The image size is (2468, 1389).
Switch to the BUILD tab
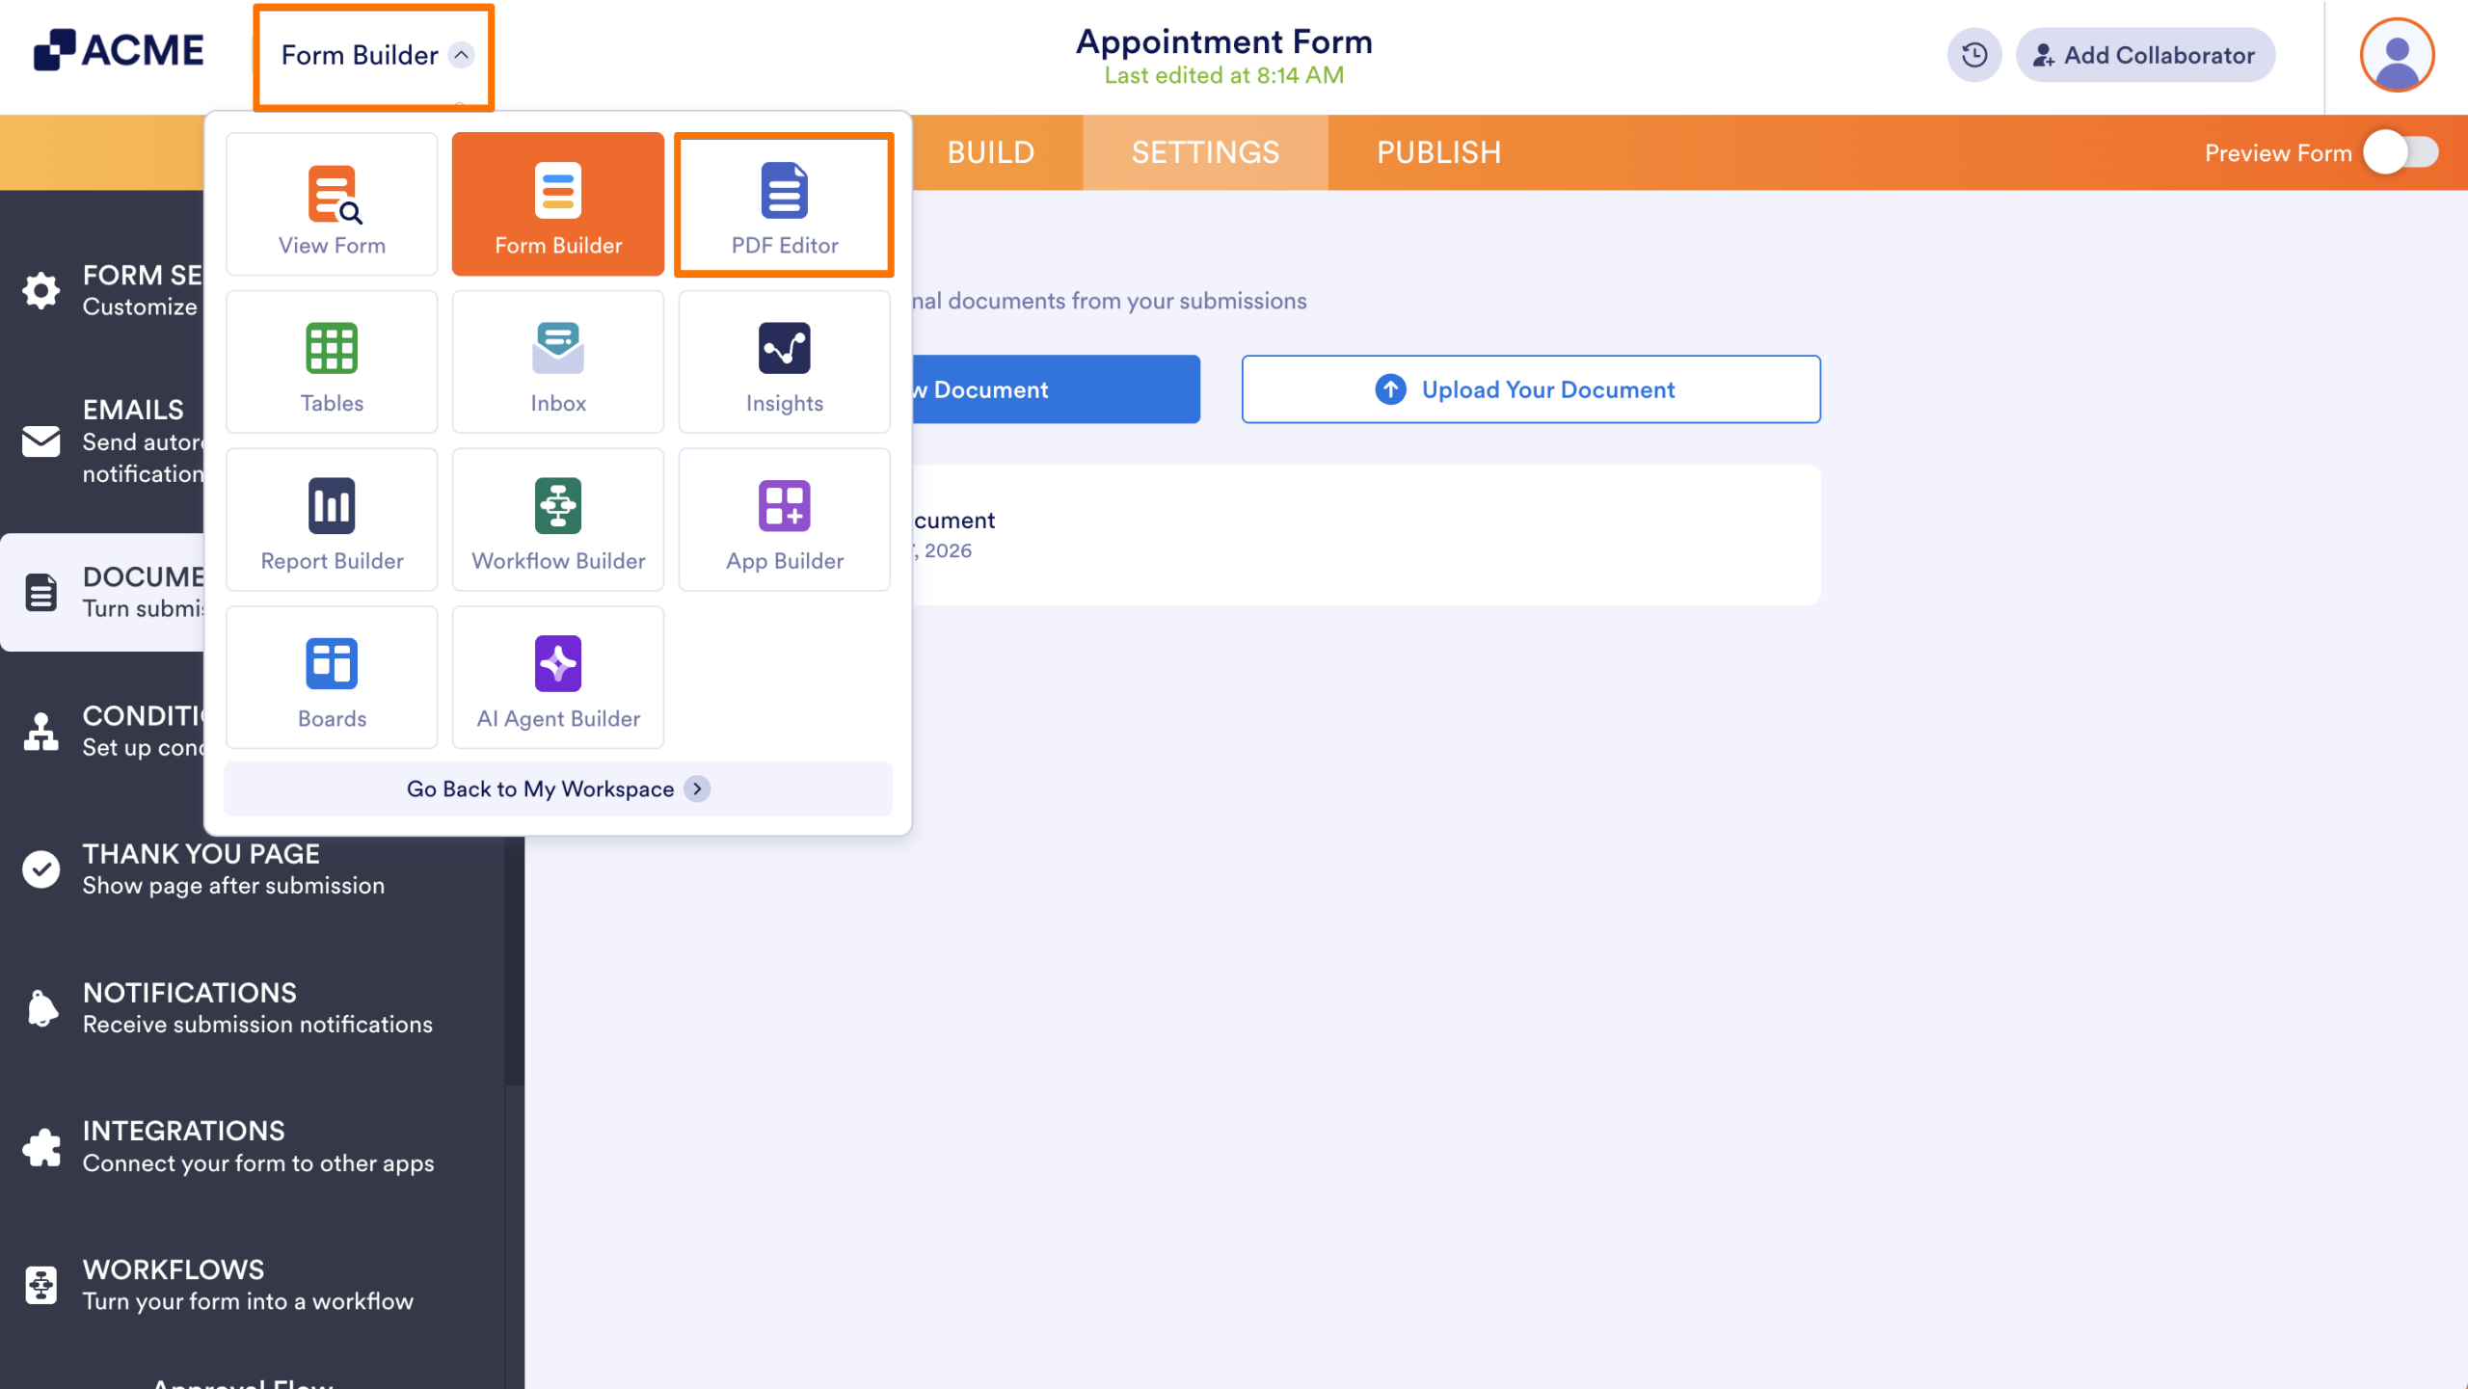[x=991, y=152]
